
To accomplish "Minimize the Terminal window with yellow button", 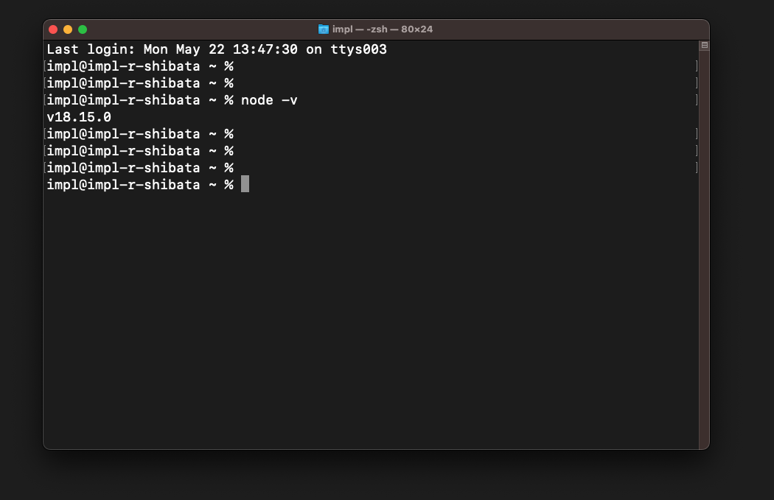I will pos(68,29).
